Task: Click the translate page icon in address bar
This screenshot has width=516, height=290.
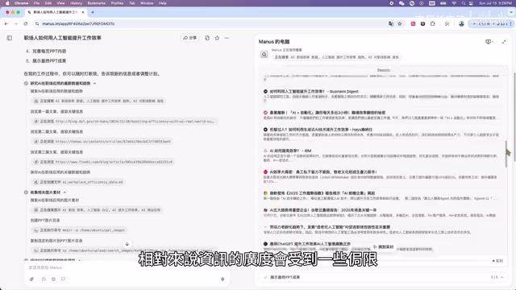Action: (390, 23)
